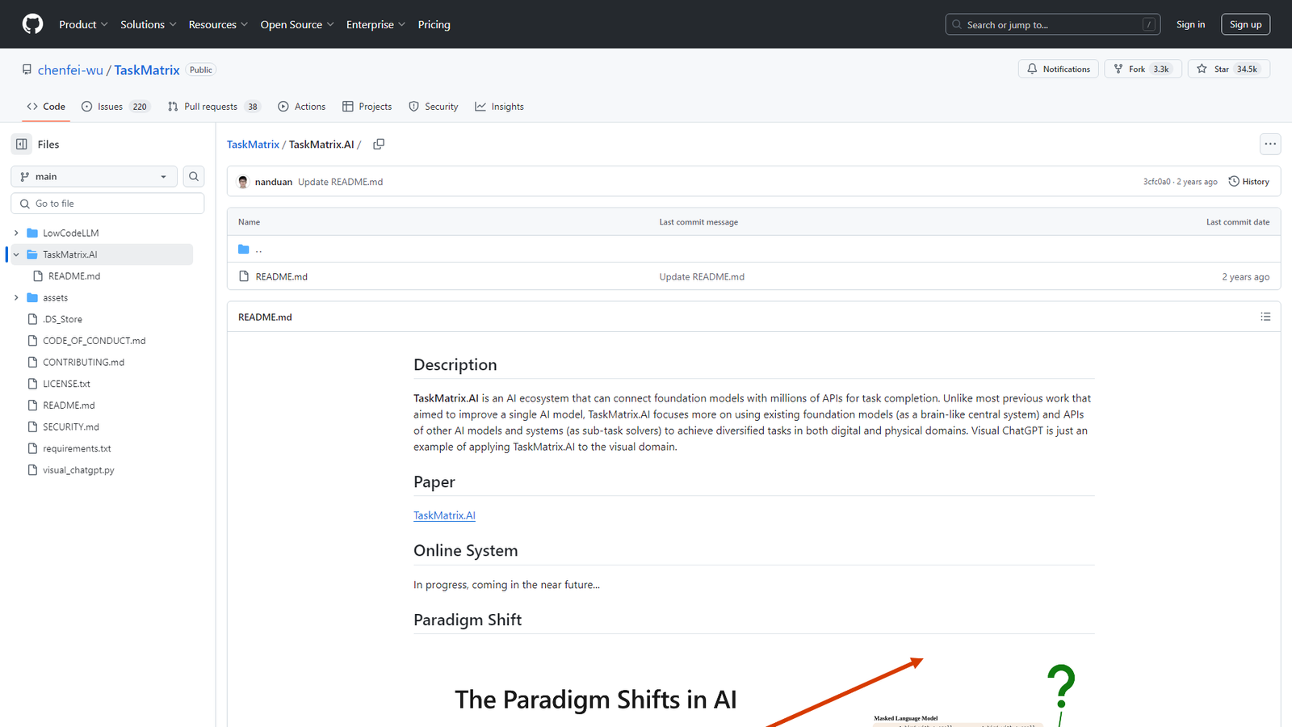The height and width of the screenshot is (727, 1292).
Task: Open the nanduan avatar profile
Action: pos(243,182)
